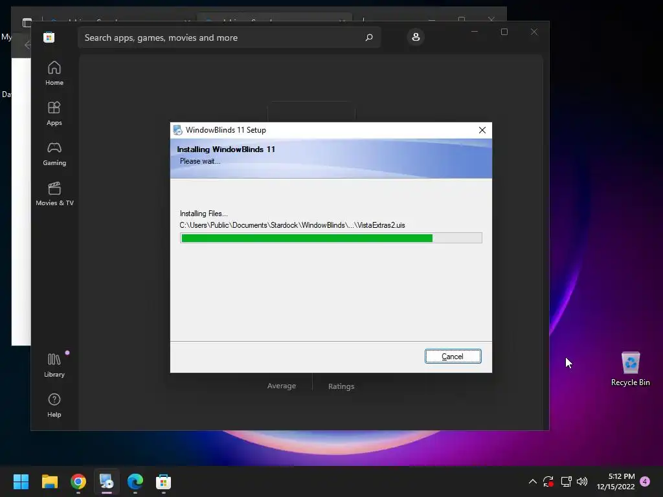The width and height of the screenshot is (663, 497).
Task: Click the VistaExtras2.uis file path text
Action: pyautogui.click(x=292, y=225)
